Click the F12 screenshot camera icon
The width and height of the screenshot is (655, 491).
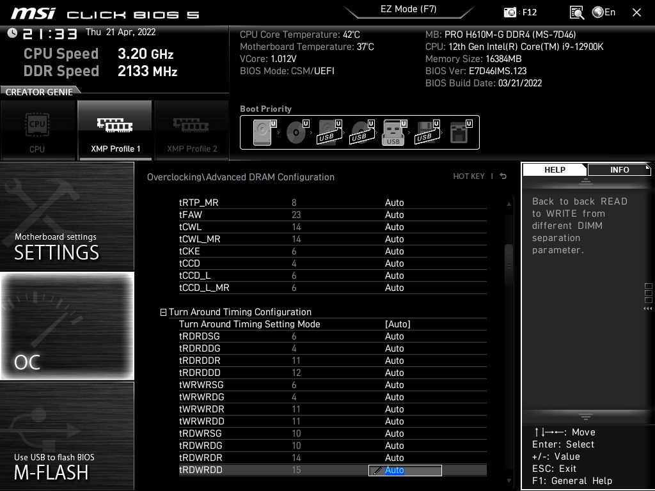coord(510,13)
